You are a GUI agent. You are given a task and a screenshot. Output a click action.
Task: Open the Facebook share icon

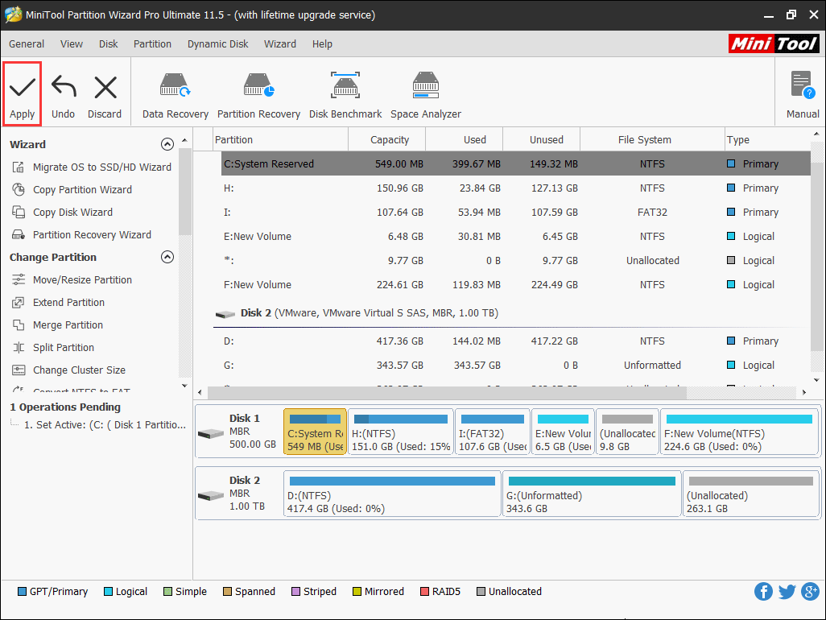(x=763, y=592)
